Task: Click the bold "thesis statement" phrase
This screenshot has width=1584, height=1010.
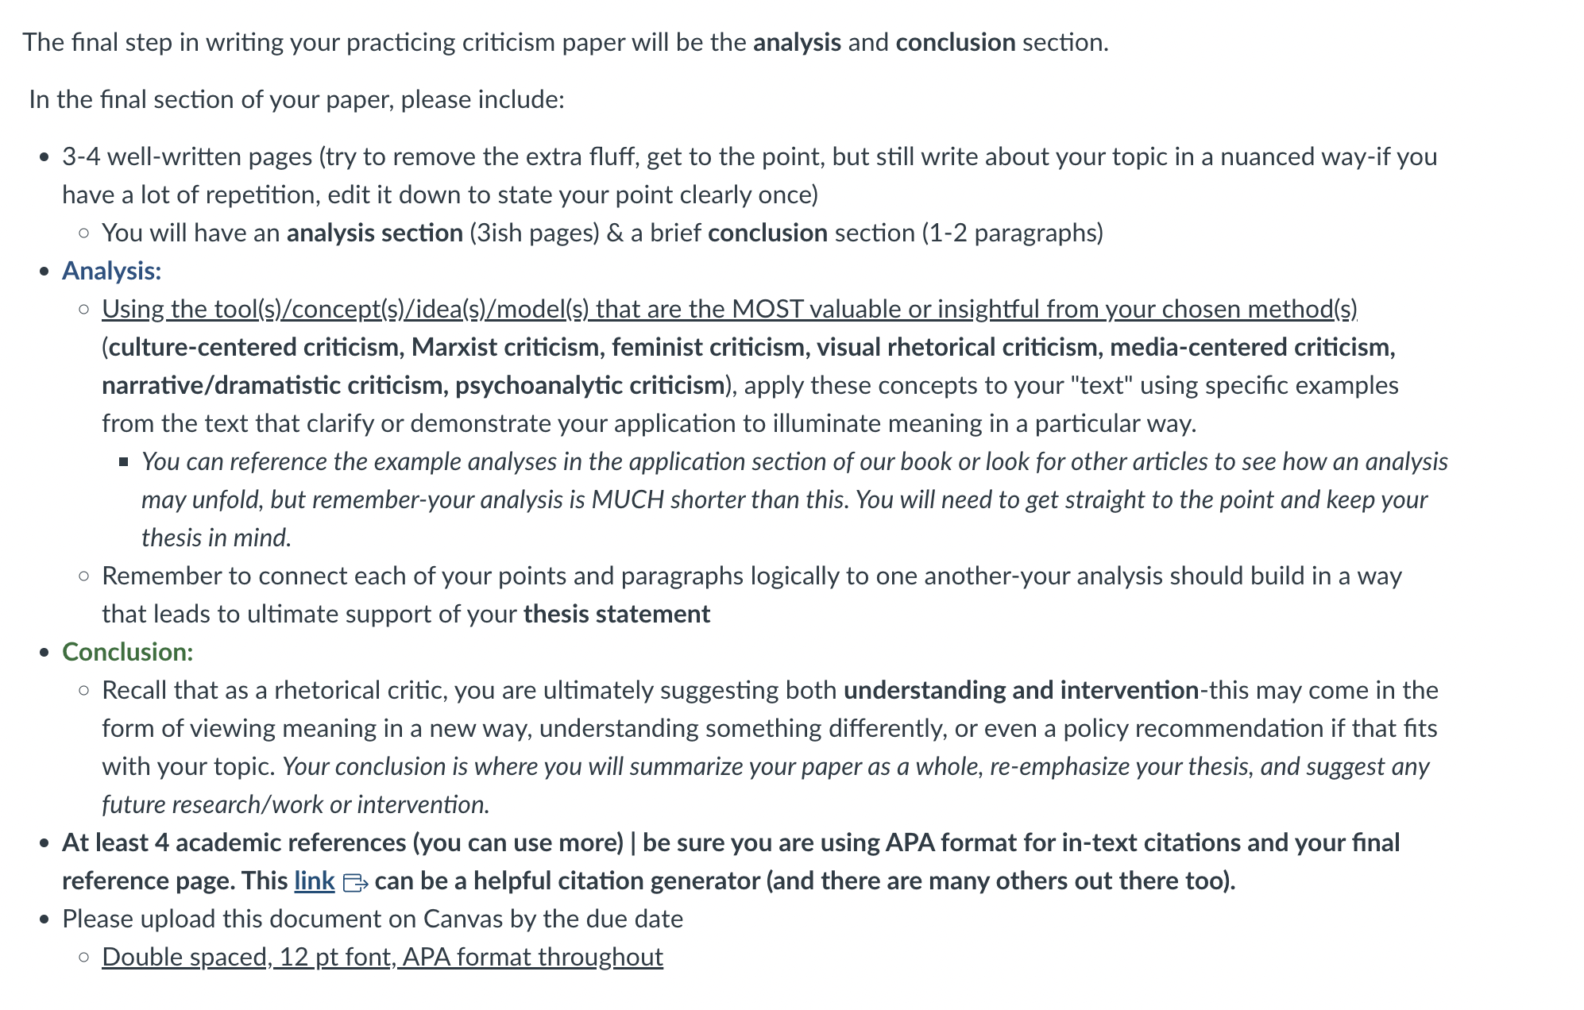Action: (x=616, y=614)
